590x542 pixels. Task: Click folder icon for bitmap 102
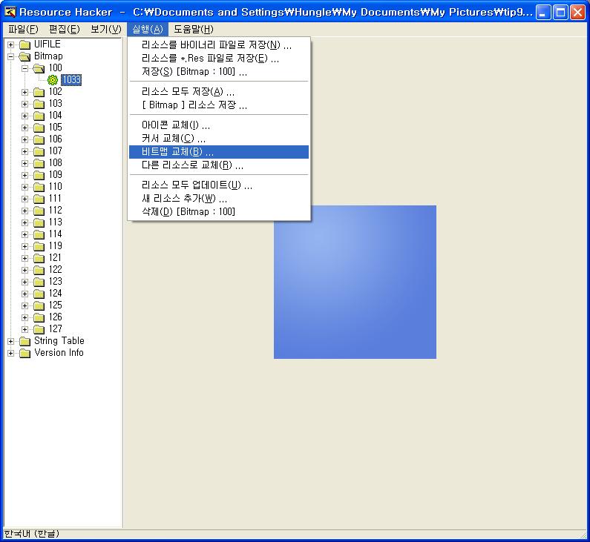[39, 92]
